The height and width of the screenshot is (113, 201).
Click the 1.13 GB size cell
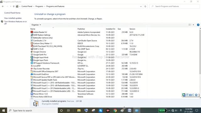pyautogui.click(x=125, y=49)
